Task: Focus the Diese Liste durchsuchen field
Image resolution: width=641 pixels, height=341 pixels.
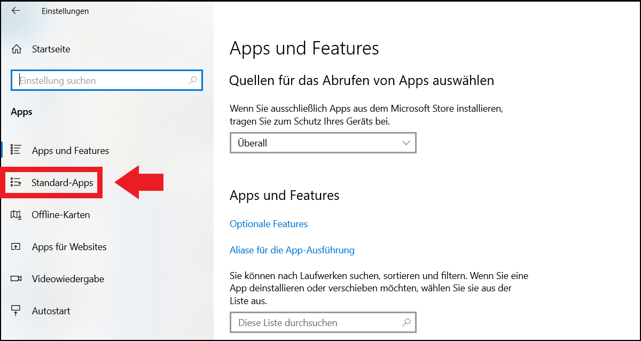Action: point(323,323)
